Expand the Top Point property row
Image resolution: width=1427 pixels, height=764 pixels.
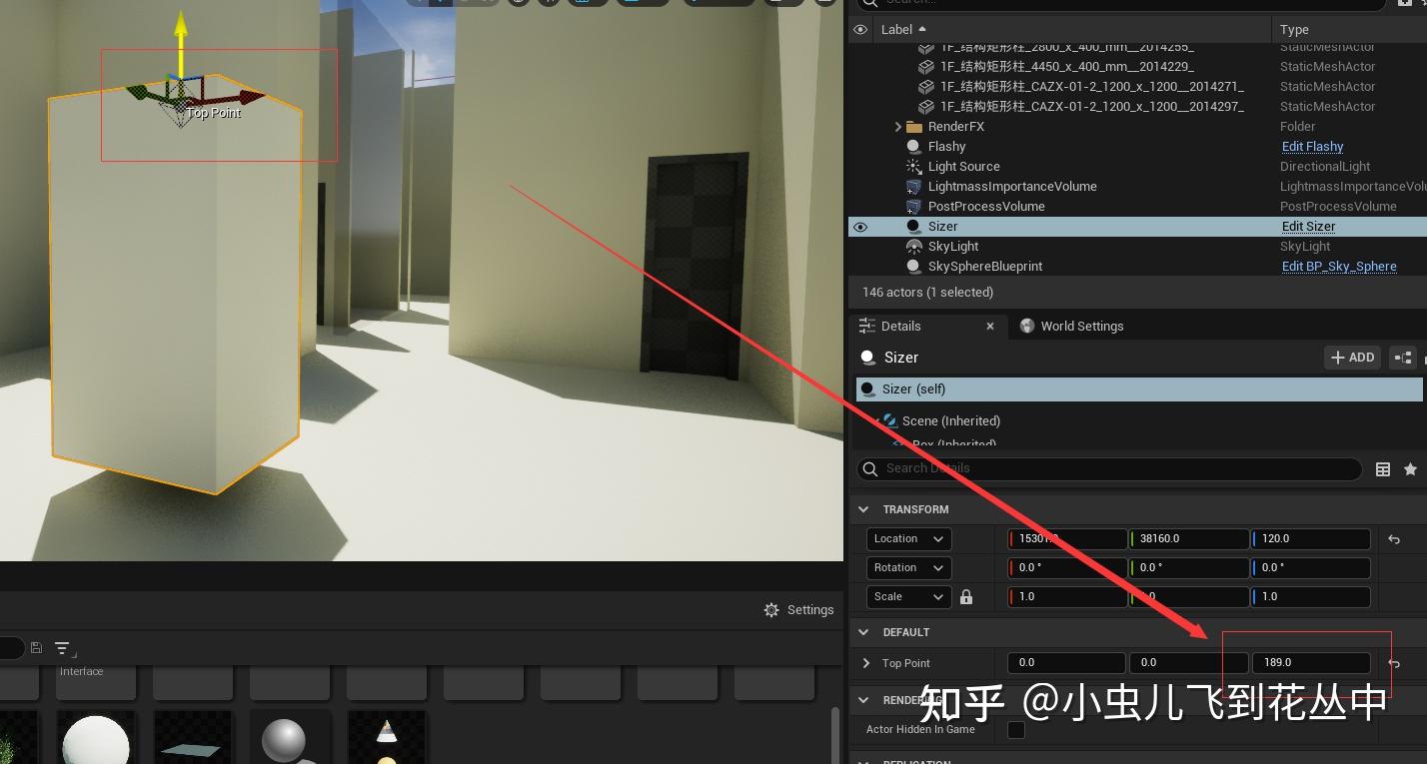click(x=865, y=662)
